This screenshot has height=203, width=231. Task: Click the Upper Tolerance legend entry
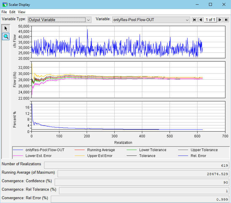click(204, 150)
